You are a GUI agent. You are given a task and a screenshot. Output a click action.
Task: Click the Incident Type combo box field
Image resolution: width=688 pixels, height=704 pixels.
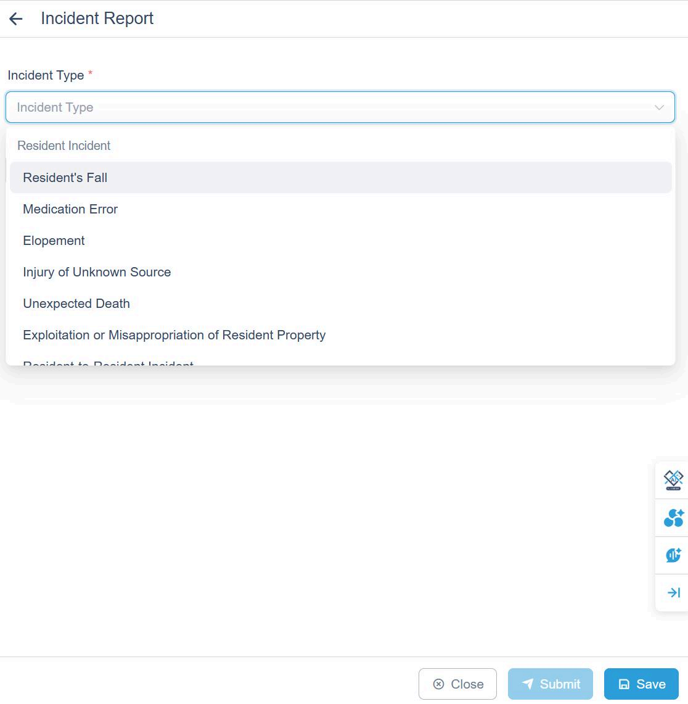pos(333,107)
